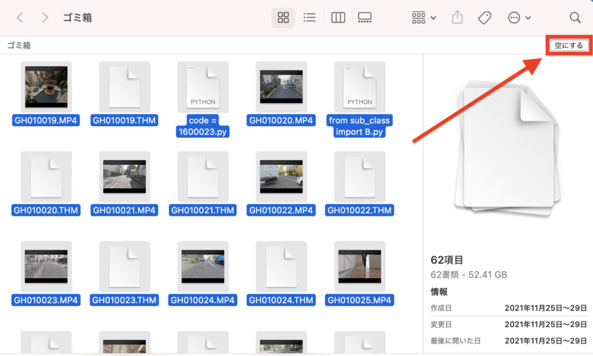Click the GH010020.THM file name label

pyautogui.click(x=46, y=211)
